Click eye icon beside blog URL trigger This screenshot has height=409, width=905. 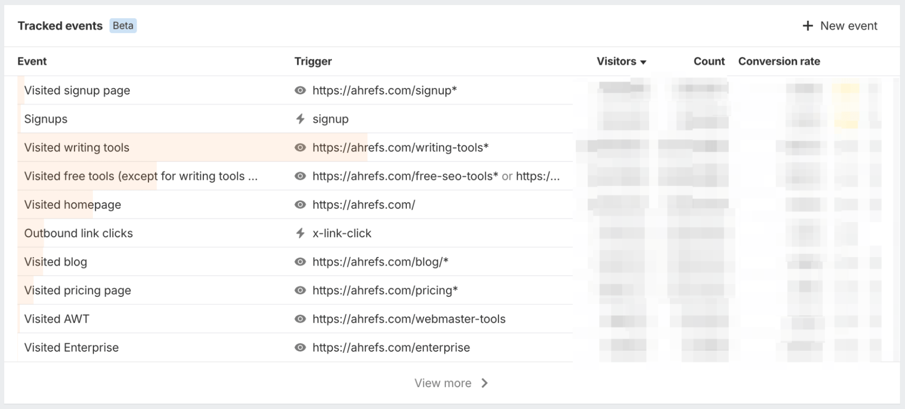coord(300,262)
